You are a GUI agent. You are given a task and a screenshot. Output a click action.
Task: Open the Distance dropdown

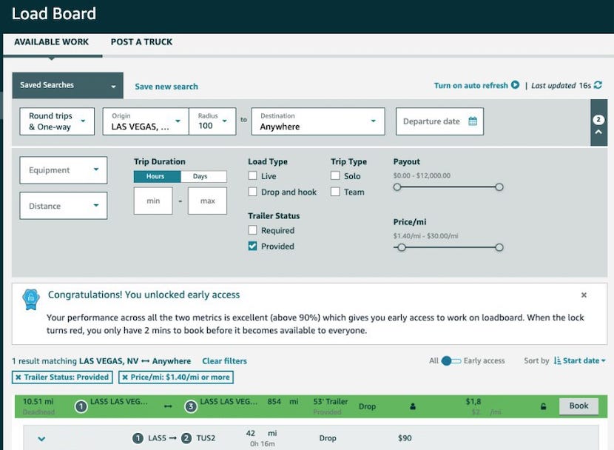pyautogui.click(x=64, y=206)
